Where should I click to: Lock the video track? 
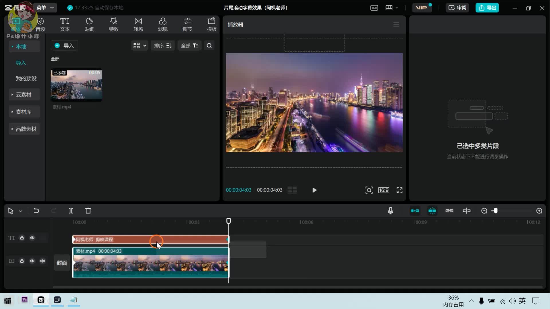(22, 261)
